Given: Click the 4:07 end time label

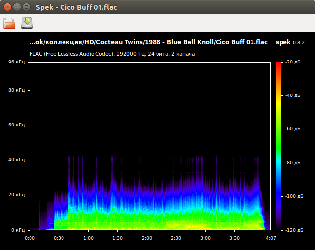Looking at the screenshot, I should [x=270, y=238].
